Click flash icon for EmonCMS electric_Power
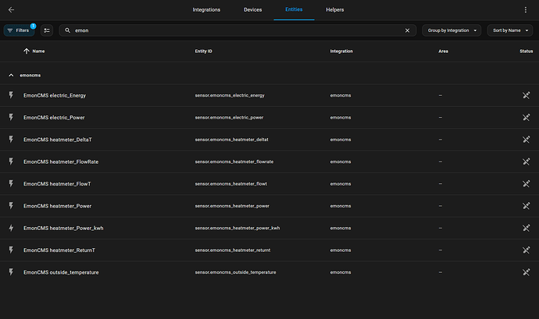539x319 pixels. pyautogui.click(x=11, y=118)
